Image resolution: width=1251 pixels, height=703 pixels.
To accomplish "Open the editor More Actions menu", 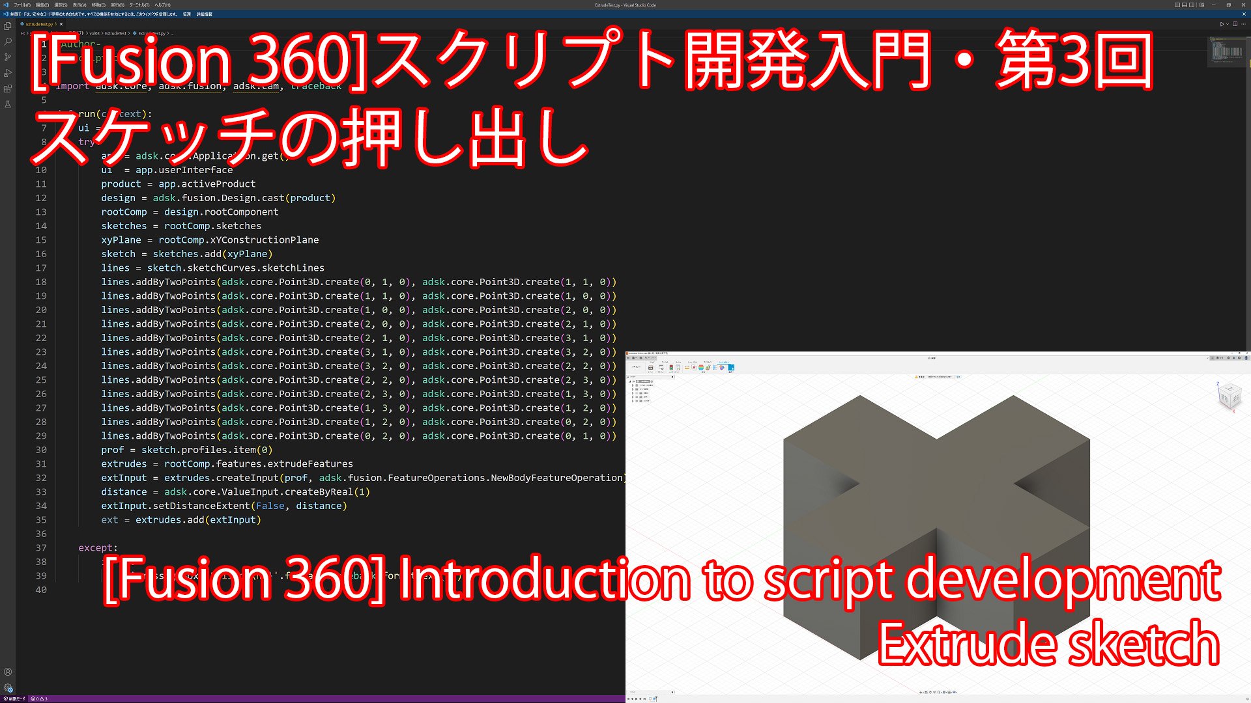I will point(1243,24).
